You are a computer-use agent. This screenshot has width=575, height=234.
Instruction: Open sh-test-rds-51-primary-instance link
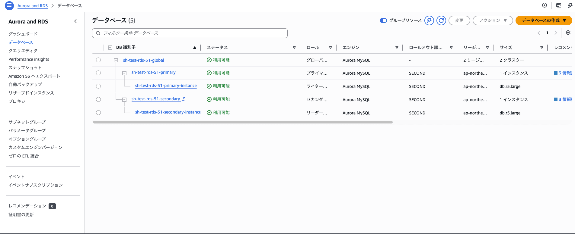tap(166, 86)
